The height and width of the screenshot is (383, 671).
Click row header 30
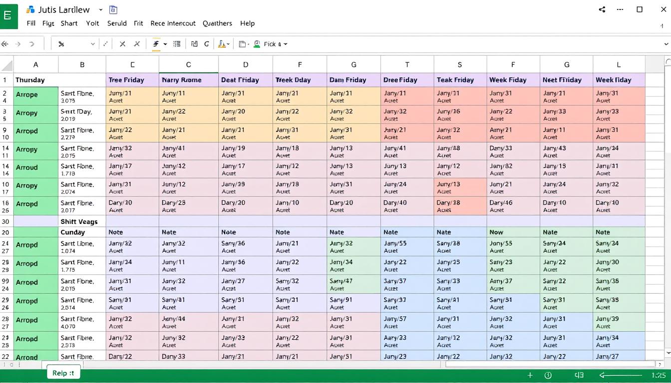click(x=6, y=221)
